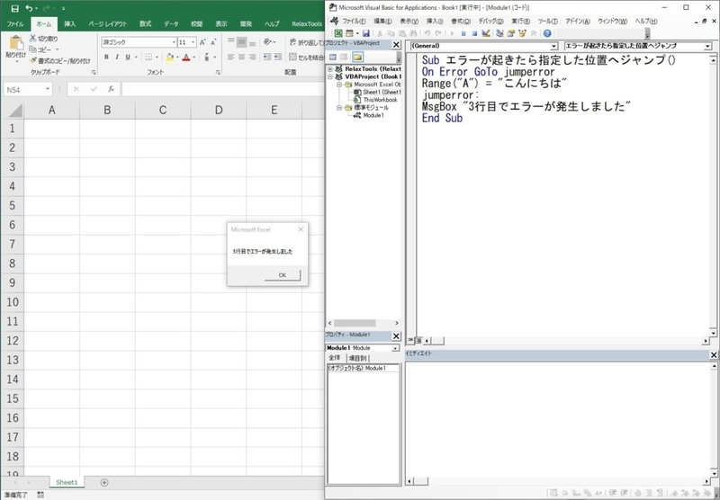Image resolution: width=720 pixels, height=500 pixels.
Task: Click the OK button in the message box
Action: (283, 275)
